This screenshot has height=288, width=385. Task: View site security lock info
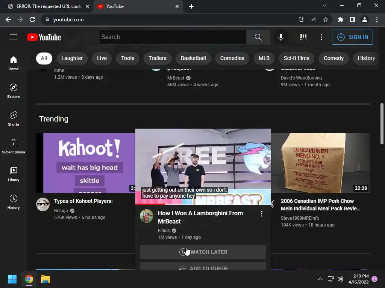[47, 19]
